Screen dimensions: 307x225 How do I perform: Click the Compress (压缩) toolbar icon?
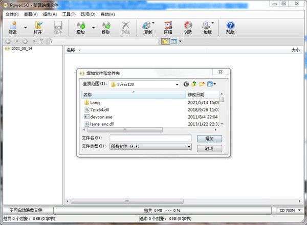tap(168, 28)
